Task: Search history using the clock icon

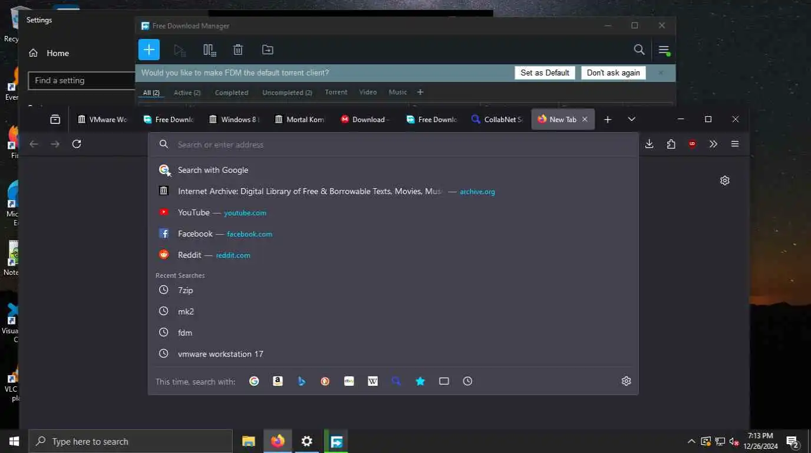Action: tap(467, 381)
